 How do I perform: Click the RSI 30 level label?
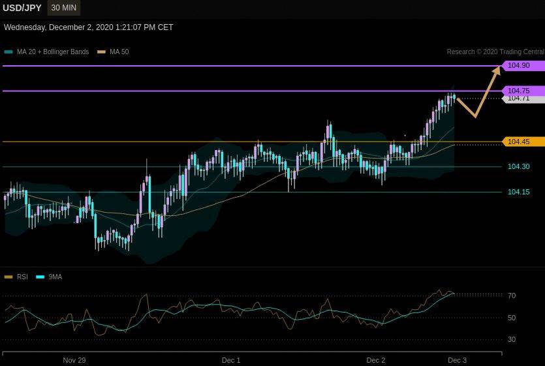(x=512, y=339)
